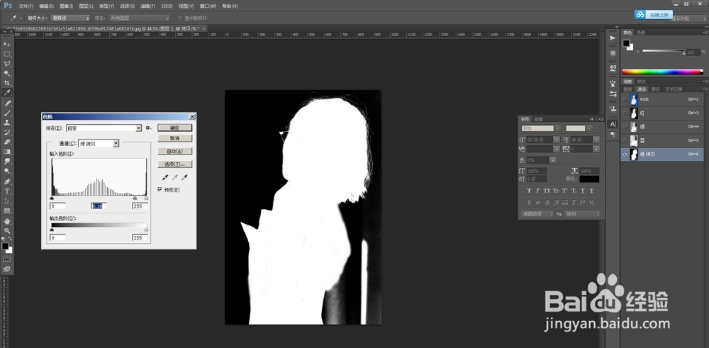Image resolution: width=709 pixels, height=348 pixels.
Task: Pick the set white point eyedropper in Levels
Action: coord(184,178)
